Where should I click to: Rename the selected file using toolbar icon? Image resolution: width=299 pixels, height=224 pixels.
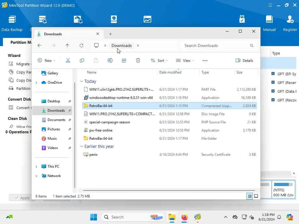point(110,61)
